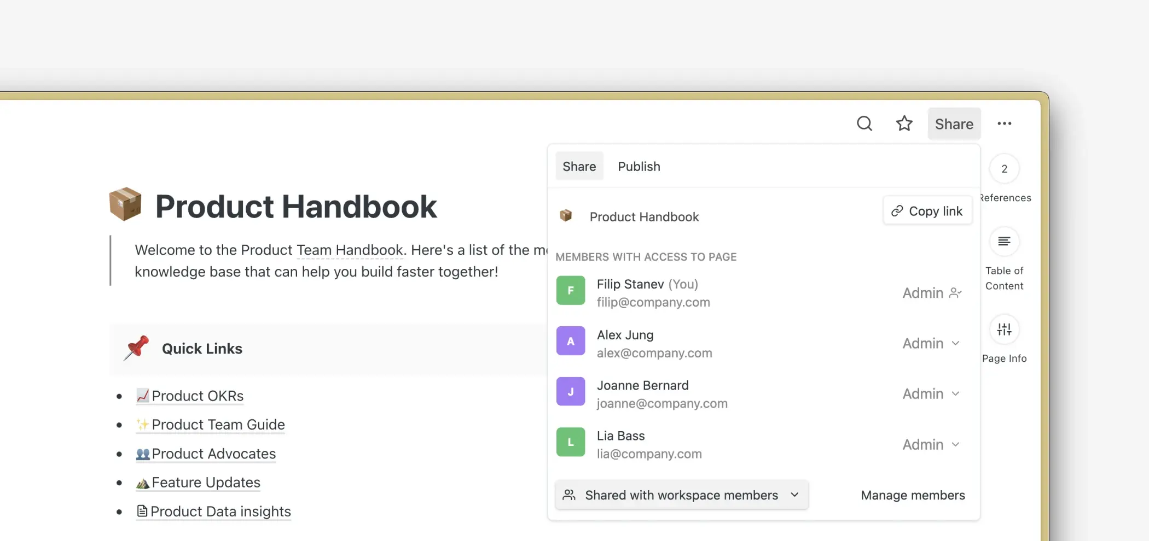Click the star icon to favorite the page
This screenshot has width=1149, height=541.
coord(904,124)
